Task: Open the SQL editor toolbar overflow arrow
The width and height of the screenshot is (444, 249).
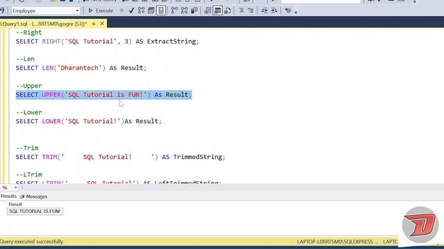Action: coord(296,12)
